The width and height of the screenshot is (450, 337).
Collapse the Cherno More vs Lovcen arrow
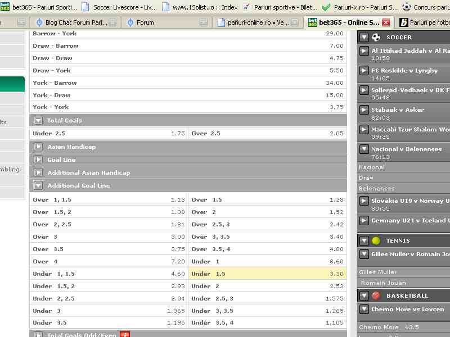click(364, 309)
